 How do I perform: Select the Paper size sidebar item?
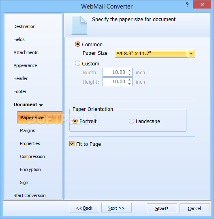pyautogui.click(x=40, y=117)
